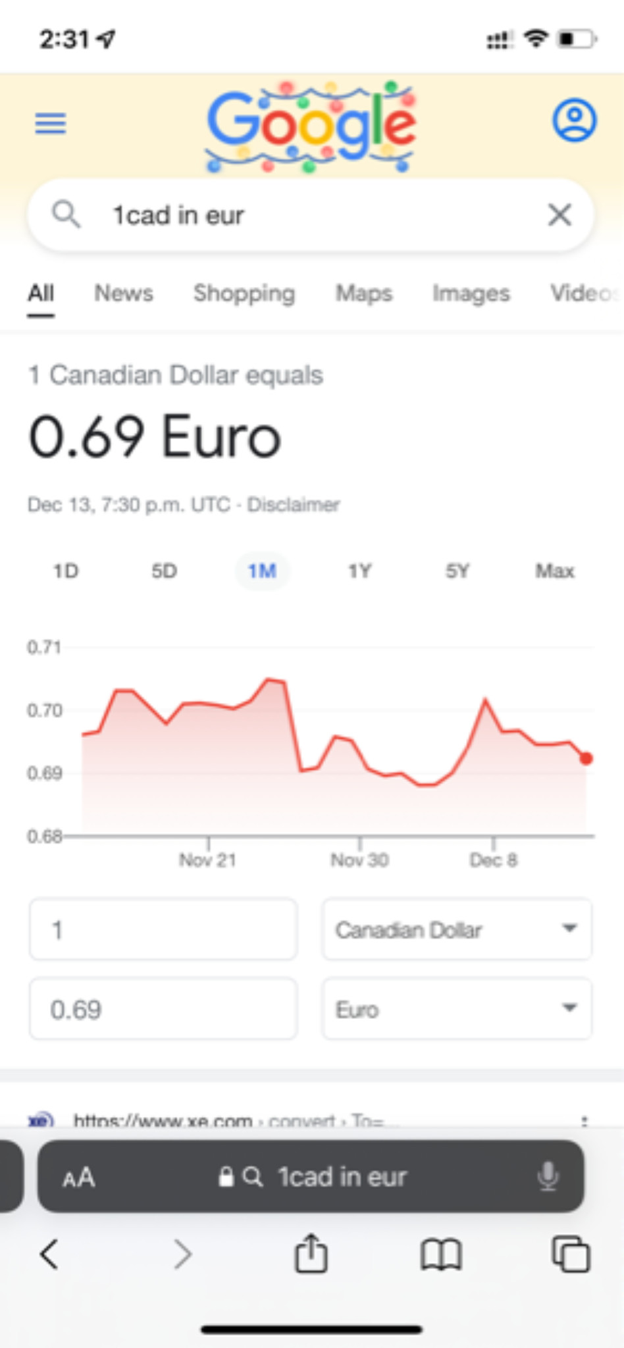Image resolution: width=624 pixels, height=1348 pixels.
Task: Switch chart range to Max
Action: [x=555, y=571]
